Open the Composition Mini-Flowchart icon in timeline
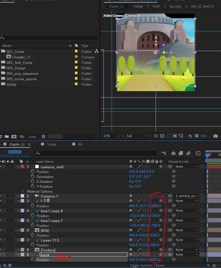Image resolution: width=221 pixels, height=268 pixels. pyautogui.click(x=164, y=153)
